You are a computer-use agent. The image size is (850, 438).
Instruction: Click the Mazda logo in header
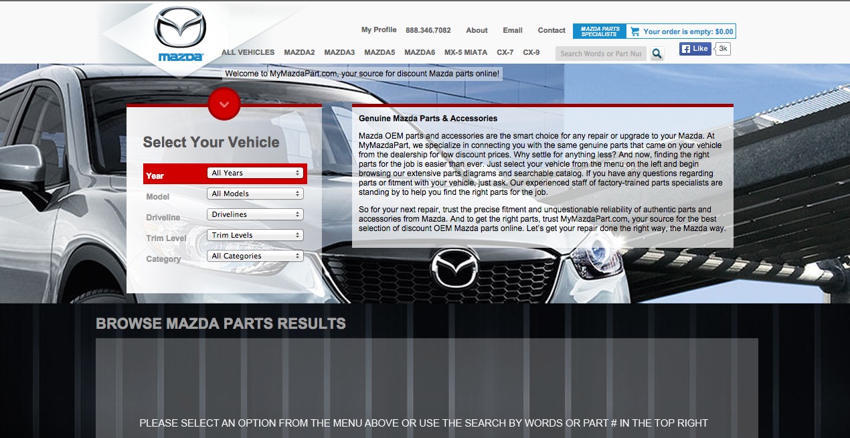click(180, 35)
